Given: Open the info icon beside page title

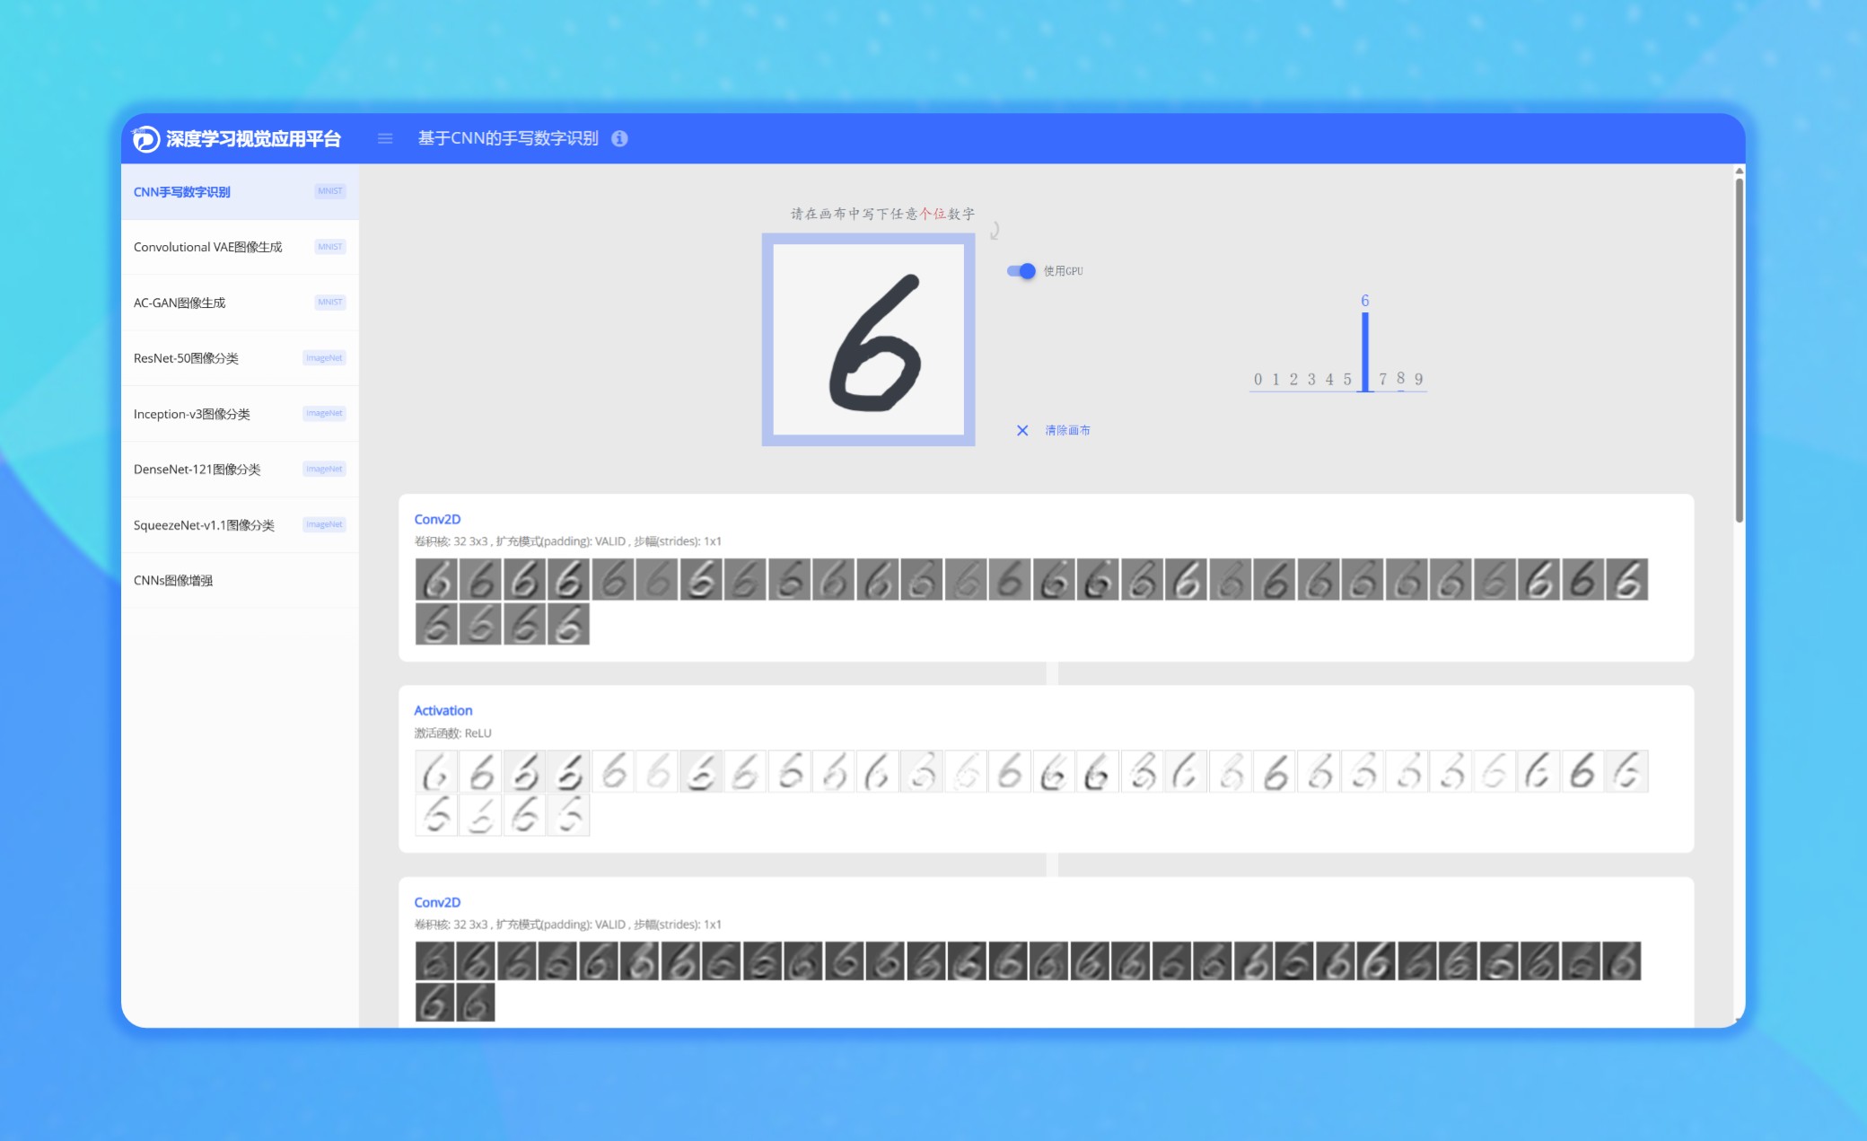Looking at the screenshot, I should 619,138.
